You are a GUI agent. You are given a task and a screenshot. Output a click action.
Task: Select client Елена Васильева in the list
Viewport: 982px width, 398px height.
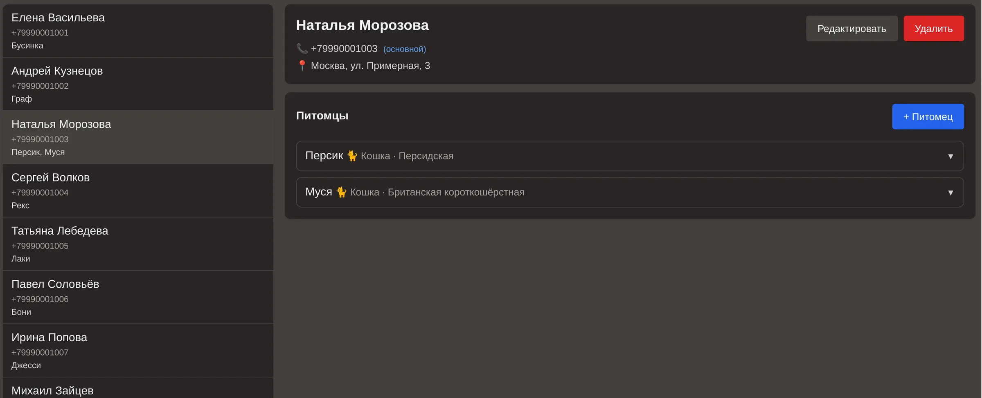(x=138, y=31)
